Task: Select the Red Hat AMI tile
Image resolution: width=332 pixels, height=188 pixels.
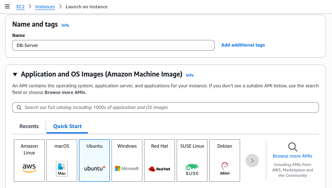Action: (160, 161)
